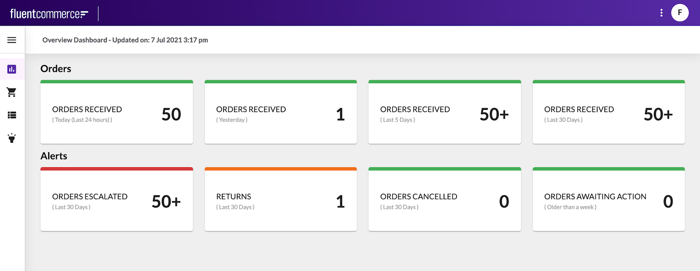Select the dashboard bar chart icon

pyautogui.click(x=12, y=69)
